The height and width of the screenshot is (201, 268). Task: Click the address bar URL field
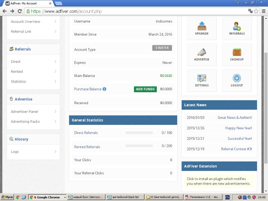(137, 11)
